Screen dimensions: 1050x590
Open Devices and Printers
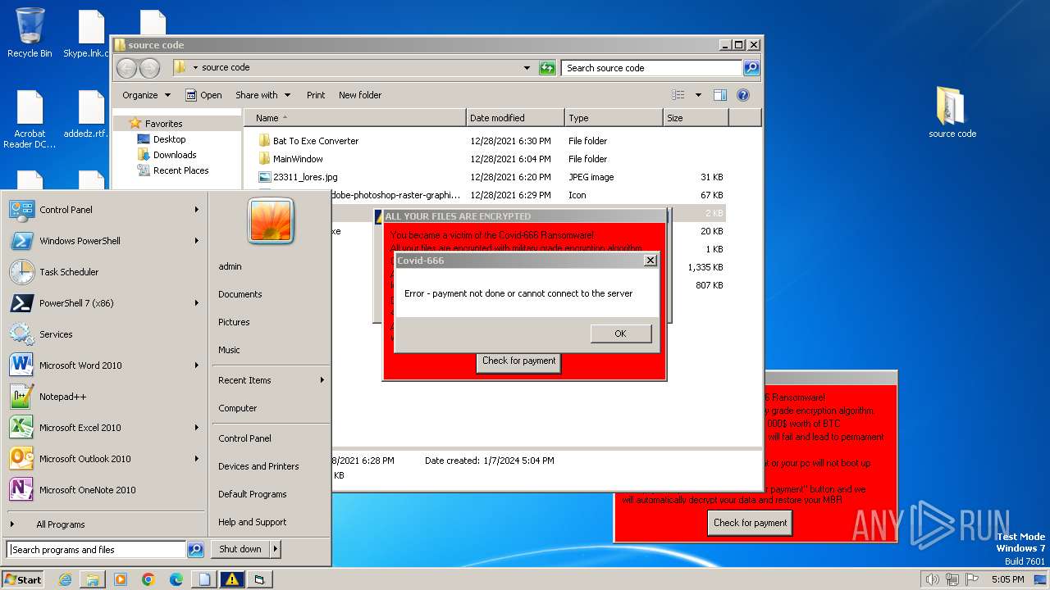(x=258, y=466)
